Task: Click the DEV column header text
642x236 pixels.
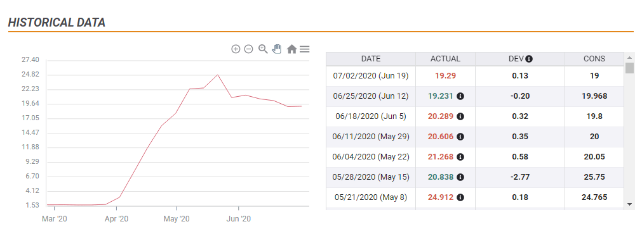Action: tap(516, 59)
